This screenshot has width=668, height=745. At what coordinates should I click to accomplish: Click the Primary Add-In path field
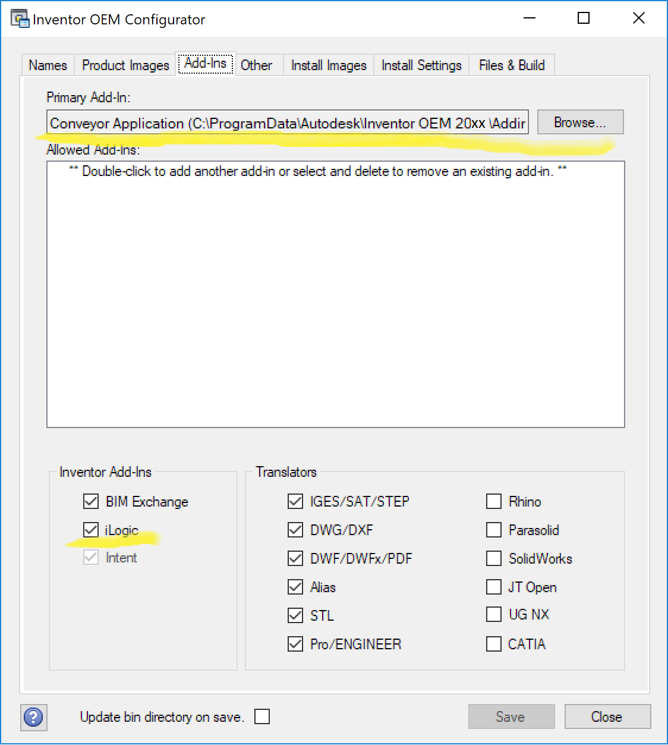[x=288, y=123]
